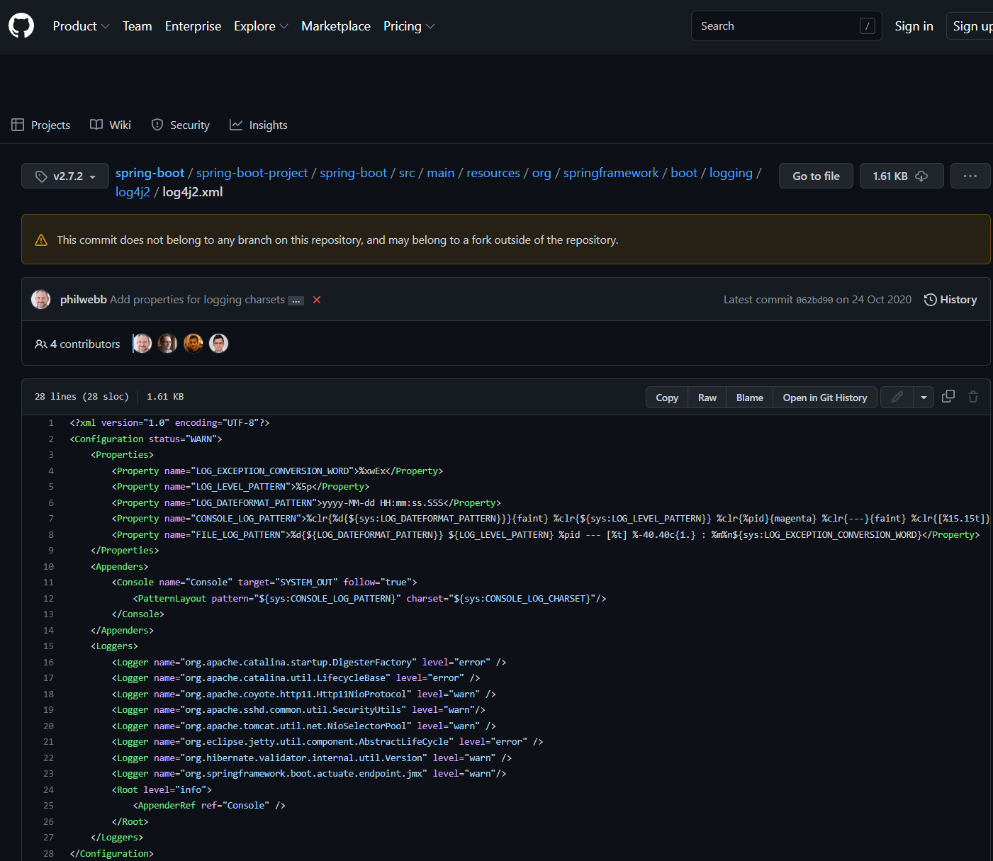Navigate to spring-boot repository root
993x861 pixels.
[x=150, y=173]
